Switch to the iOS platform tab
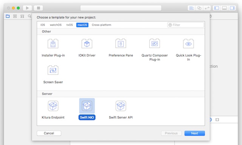242x145 pixels. coord(43,25)
